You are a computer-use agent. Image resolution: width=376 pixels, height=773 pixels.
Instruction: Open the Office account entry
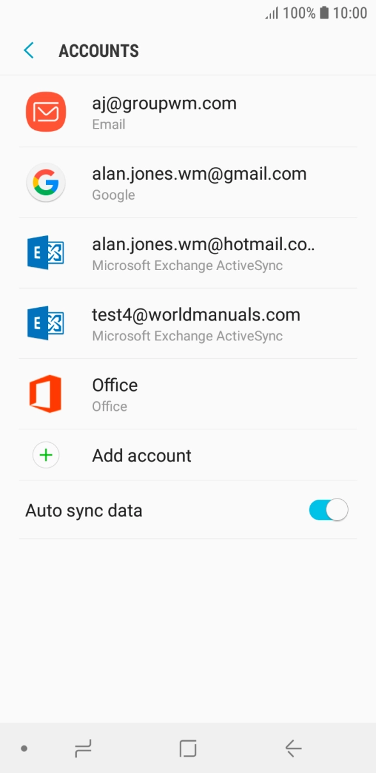[x=188, y=394]
